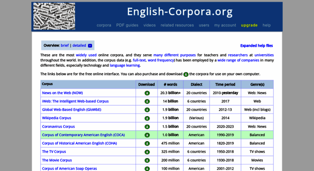Click the green download icon in the intro sentence
Image resolution: width=314 pixels, height=171 pixels.
point(186,74)
